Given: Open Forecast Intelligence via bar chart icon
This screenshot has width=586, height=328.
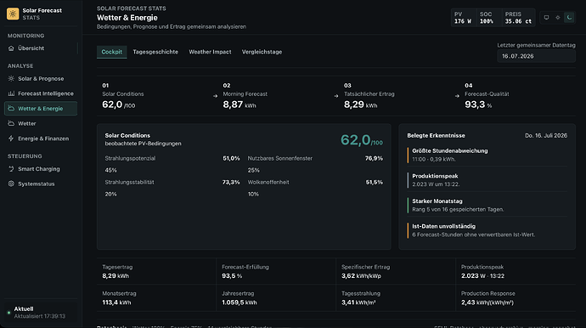Looking at the screenshot, I should 11,93.
